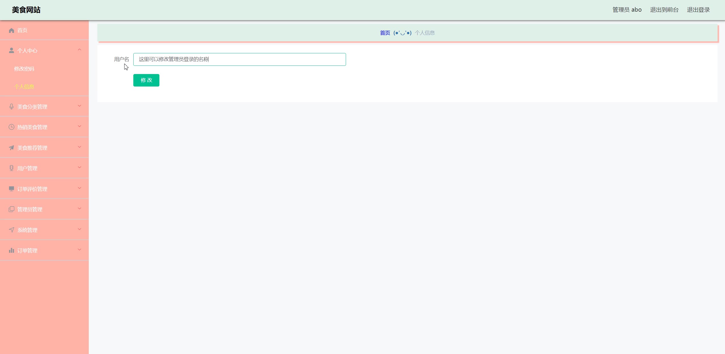Expand 美食分类管理 chevron arrow
Image resolution: width=725 pixels, height=354 pixels.
(79, 106)
